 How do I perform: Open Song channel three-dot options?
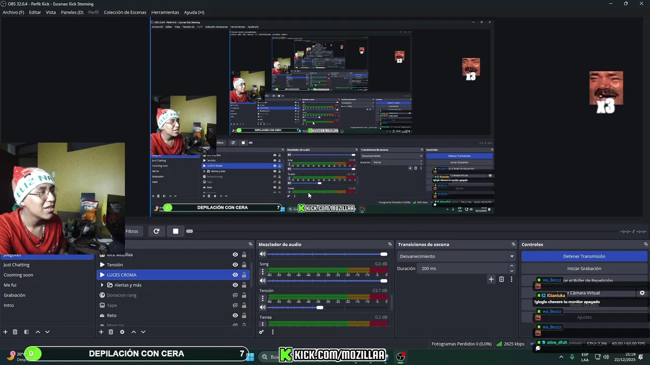(x=263, y=272)
